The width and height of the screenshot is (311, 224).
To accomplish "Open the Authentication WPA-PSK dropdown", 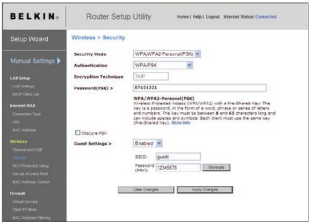I will coord(163,65).
